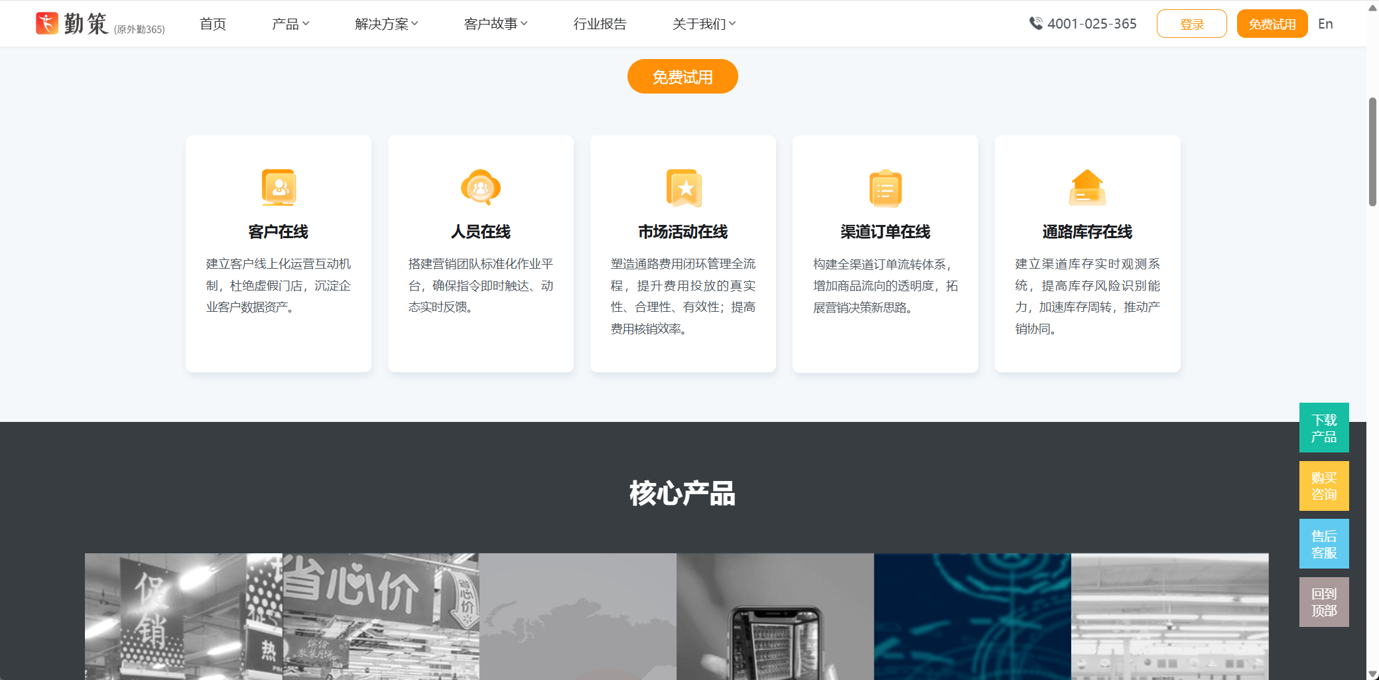
Task: Click the star badge icon above 市场活动在线
Action: point(683,187)
